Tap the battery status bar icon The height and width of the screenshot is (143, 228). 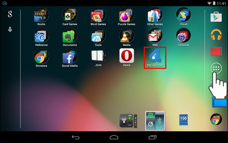(x=214, y=3)
